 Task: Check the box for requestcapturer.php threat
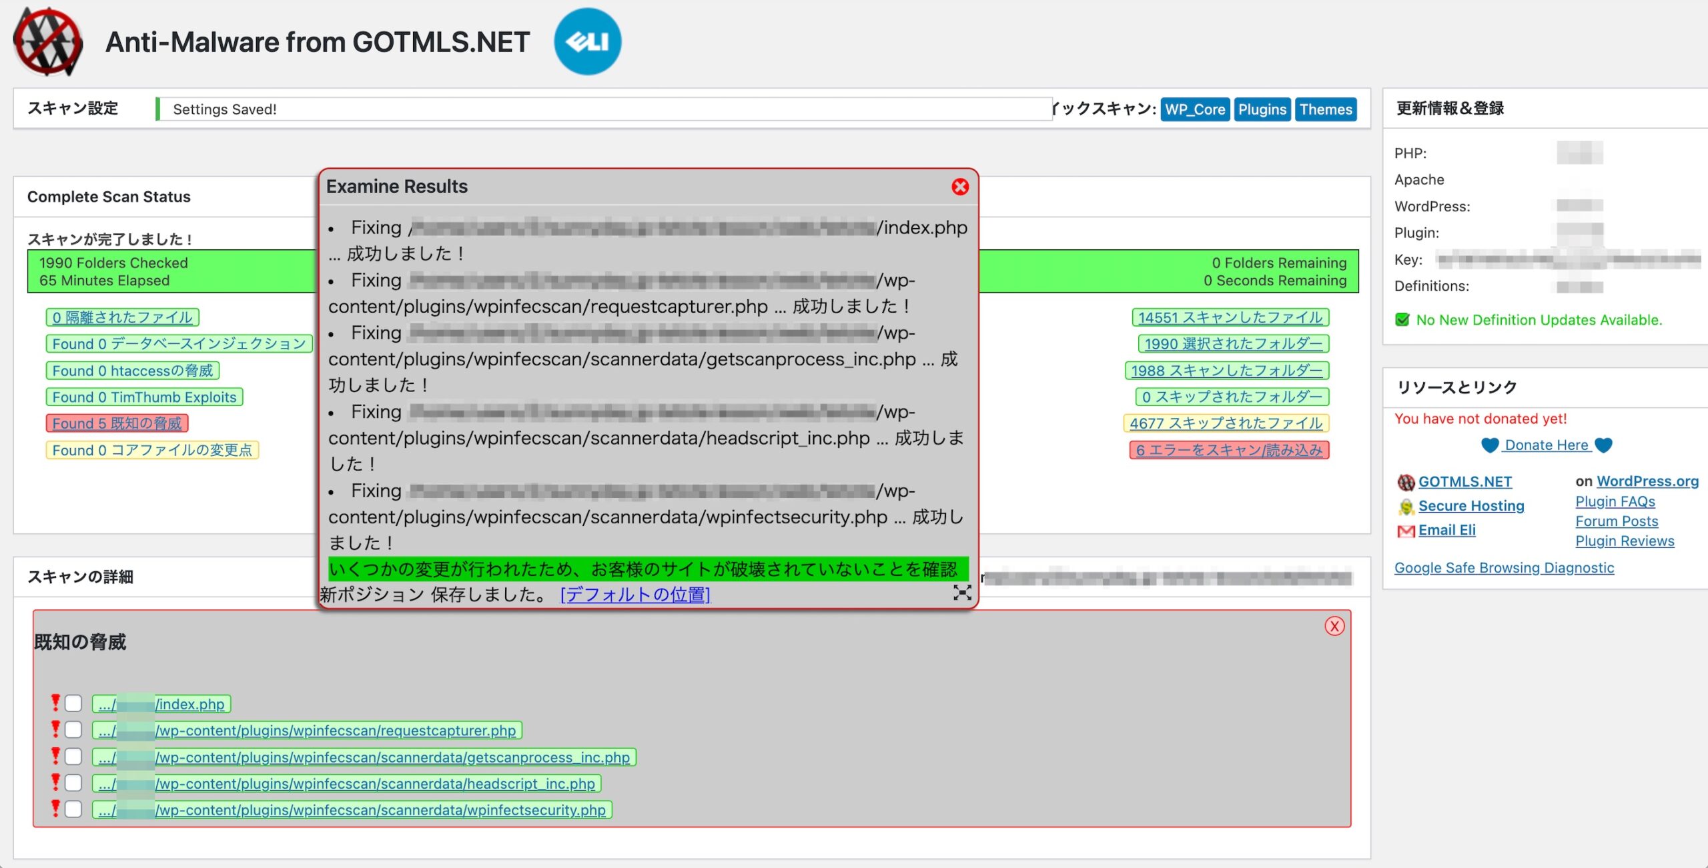(x=73, y=730)
